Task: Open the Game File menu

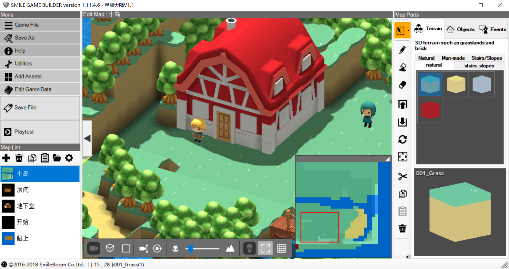Action: coord(40,25)
